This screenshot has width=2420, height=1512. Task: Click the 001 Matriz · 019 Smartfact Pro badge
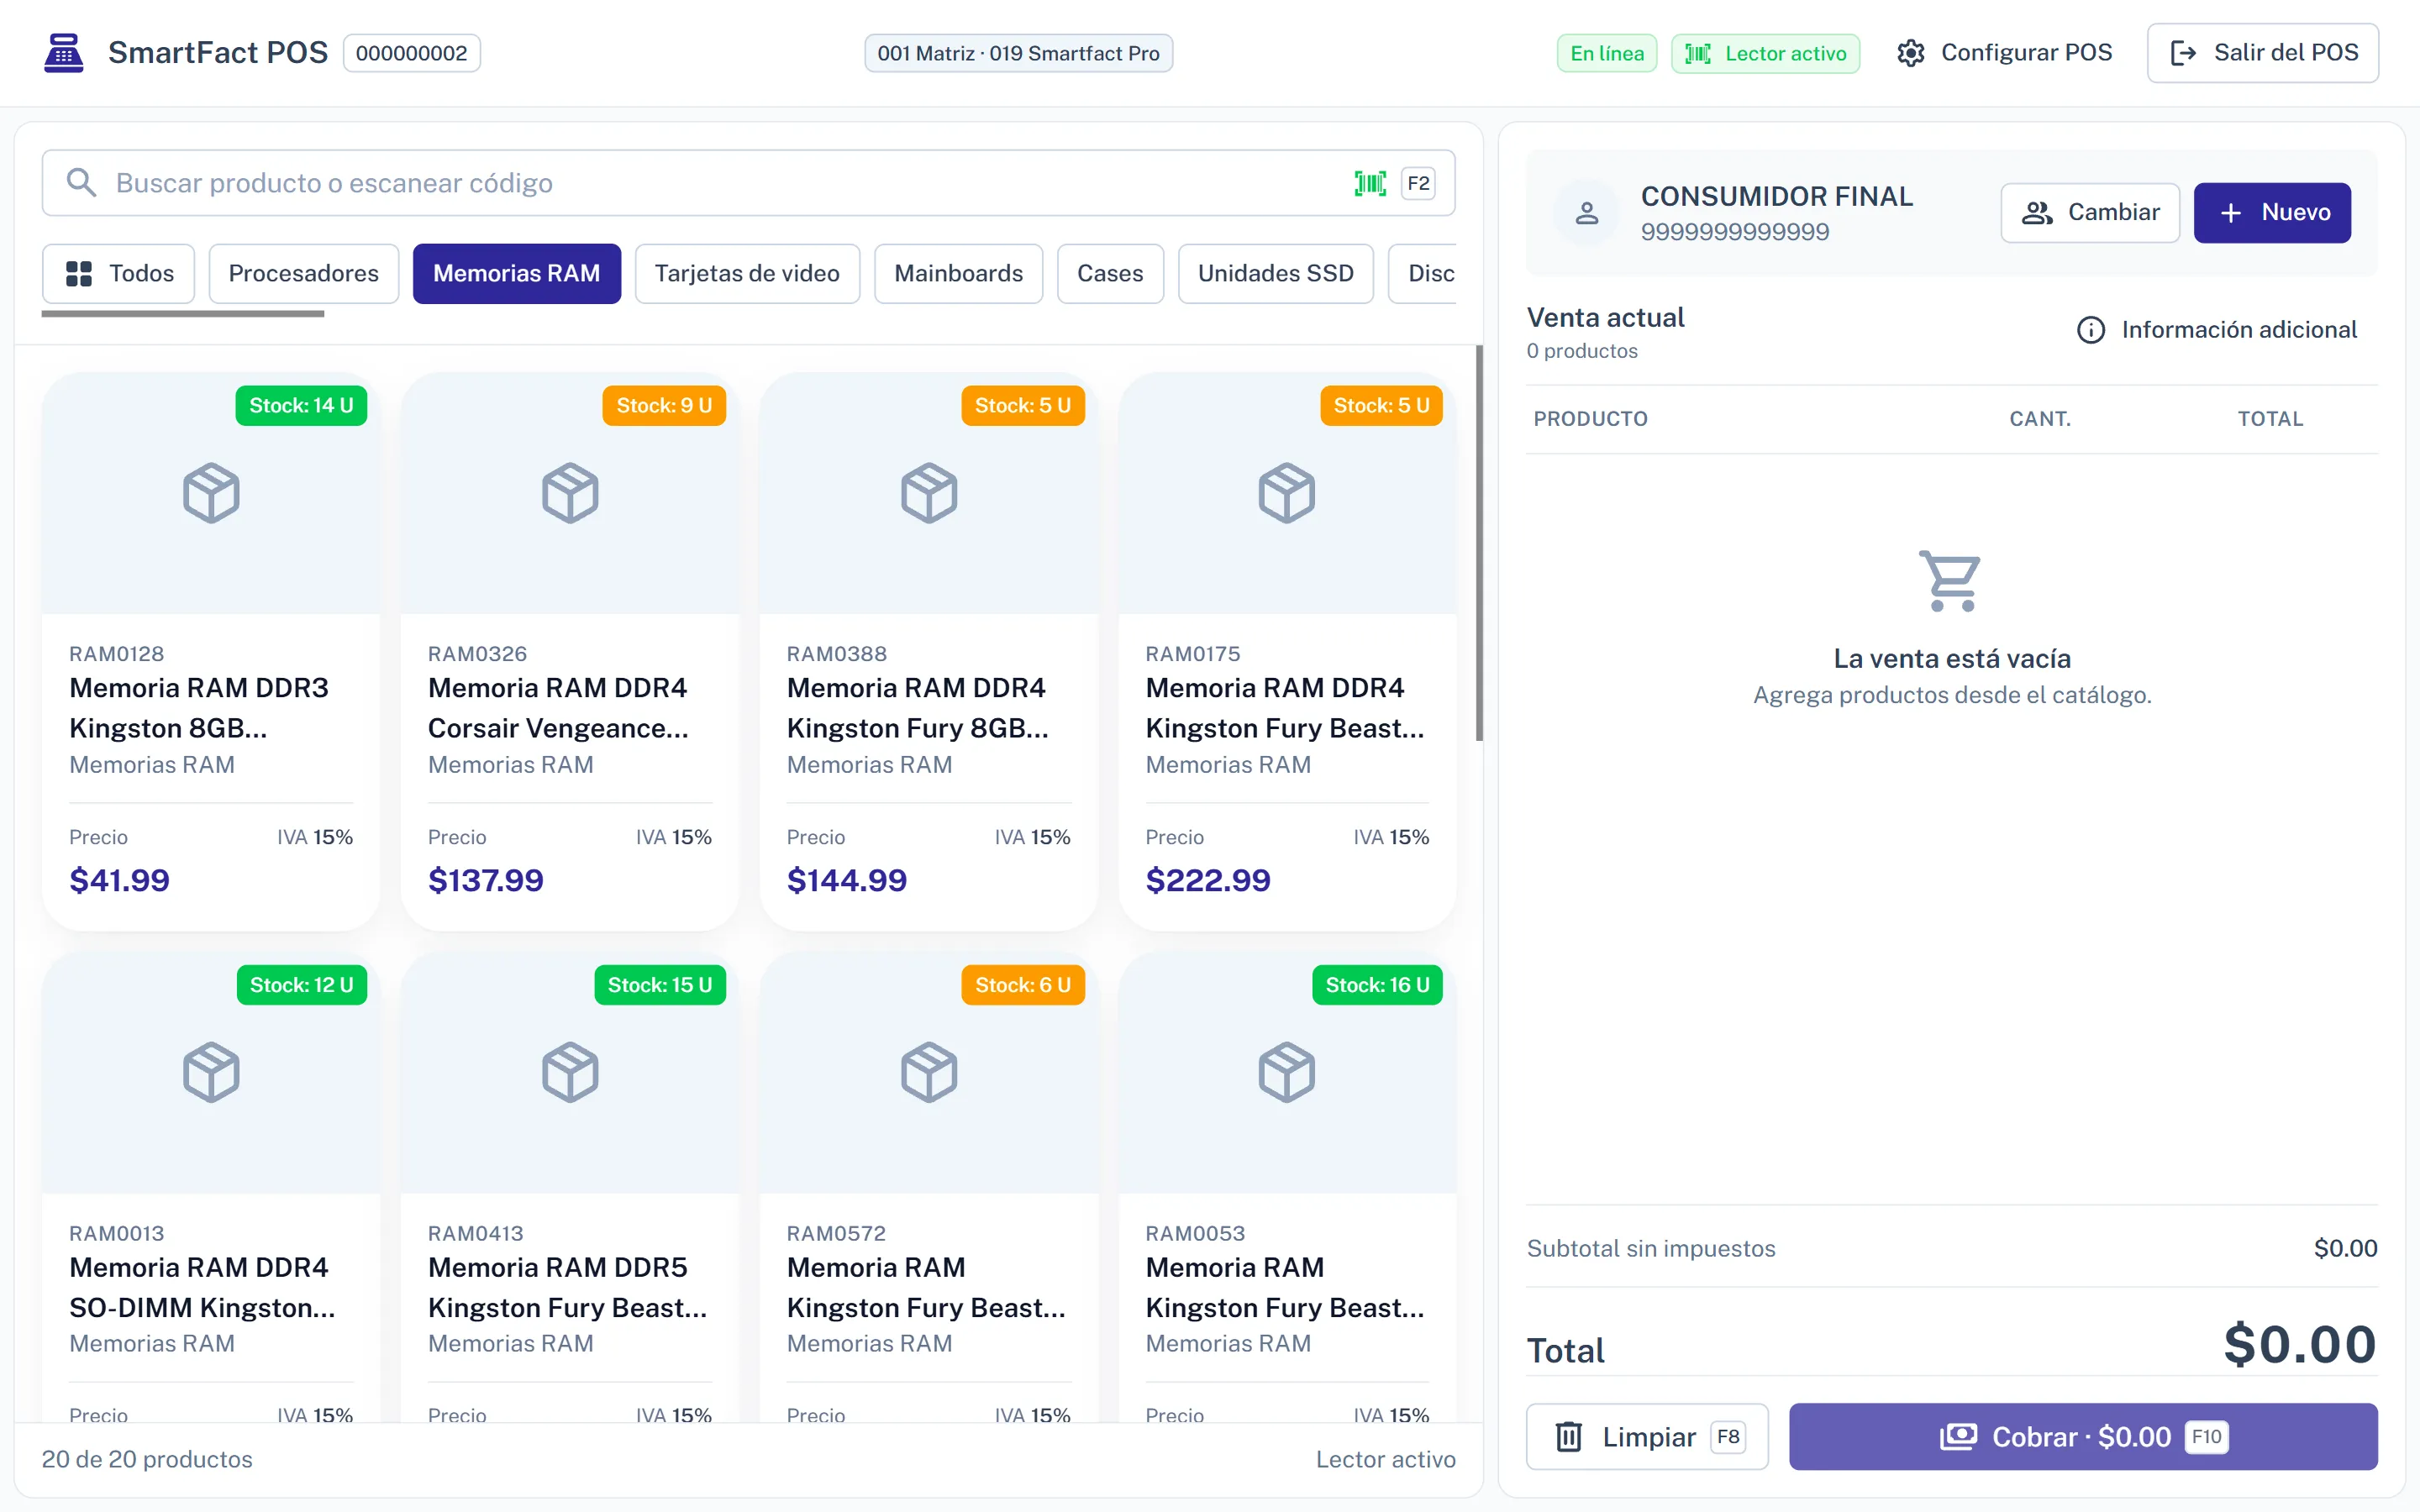pyautogui.click(x=1018, y=53)
